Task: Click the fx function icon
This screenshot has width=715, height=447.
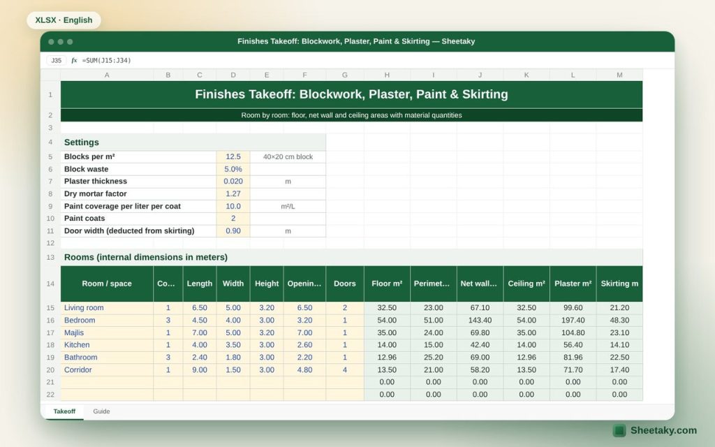Action: (74, 60)
